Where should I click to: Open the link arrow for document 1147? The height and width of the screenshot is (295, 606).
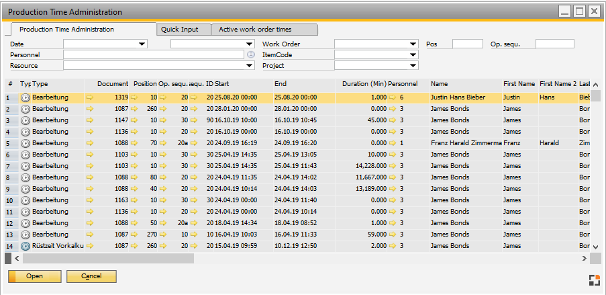pyautogui.click(x=90, y=120)
